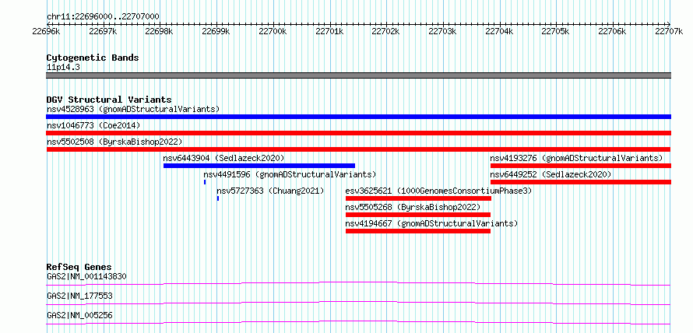The image size is (693, 333).
Task: Open esv3625621 (1000GenomesConsortiumPhase3) label
Action: pos(438,191)
